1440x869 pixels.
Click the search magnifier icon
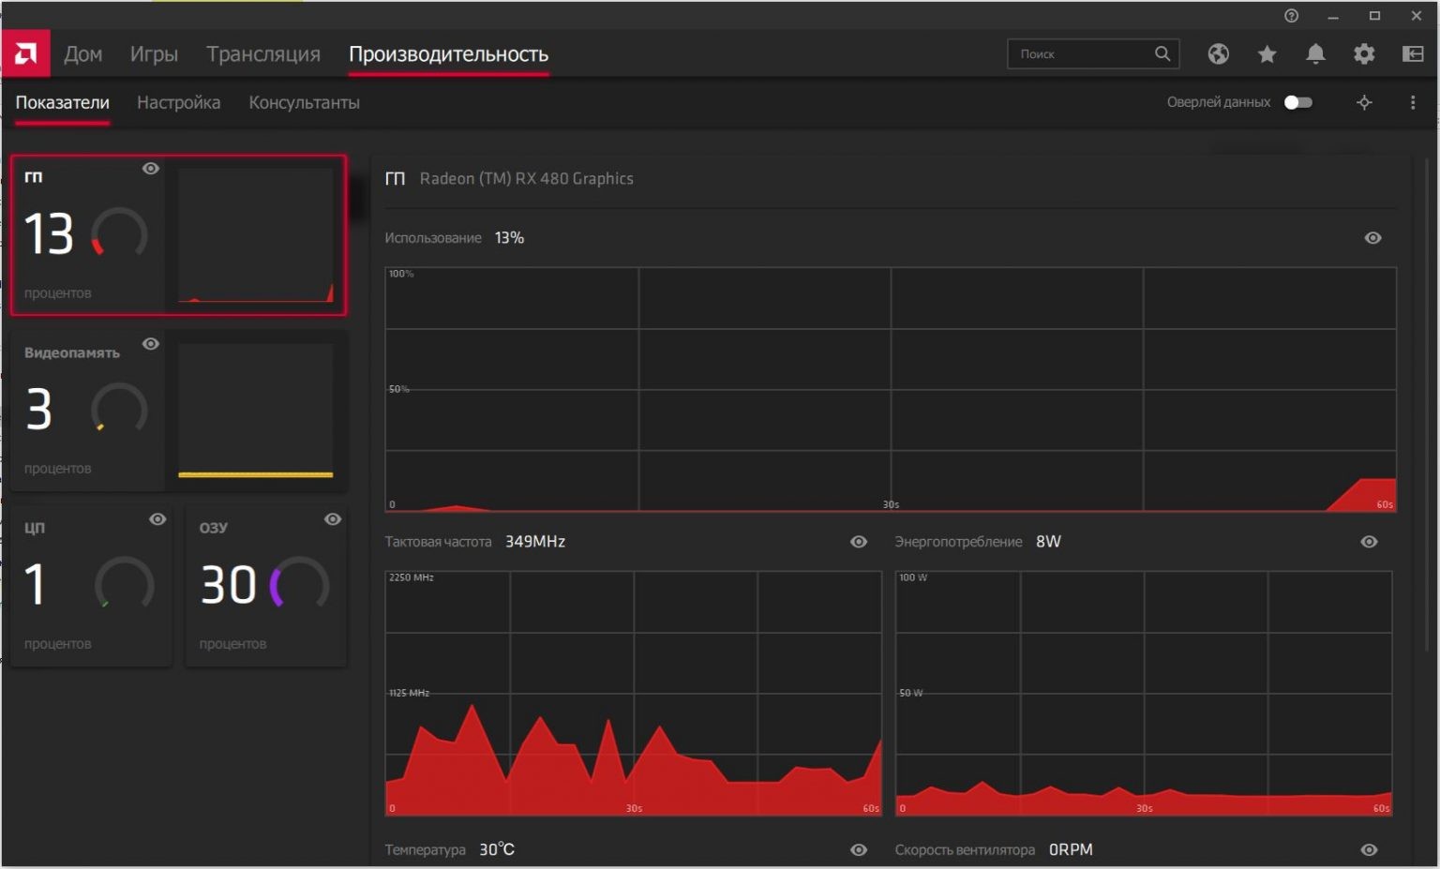[x=1162, y=53]
